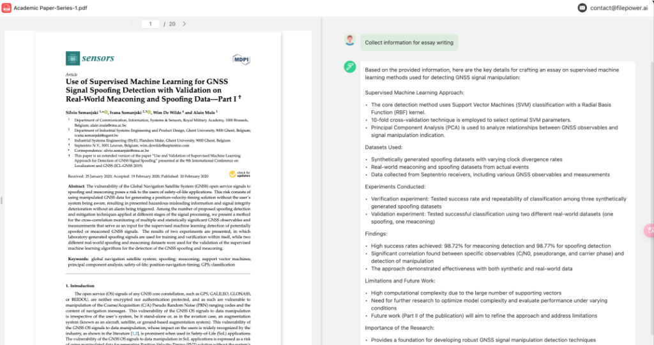Click the "Collect information for essay writing" message

[409, 43]
